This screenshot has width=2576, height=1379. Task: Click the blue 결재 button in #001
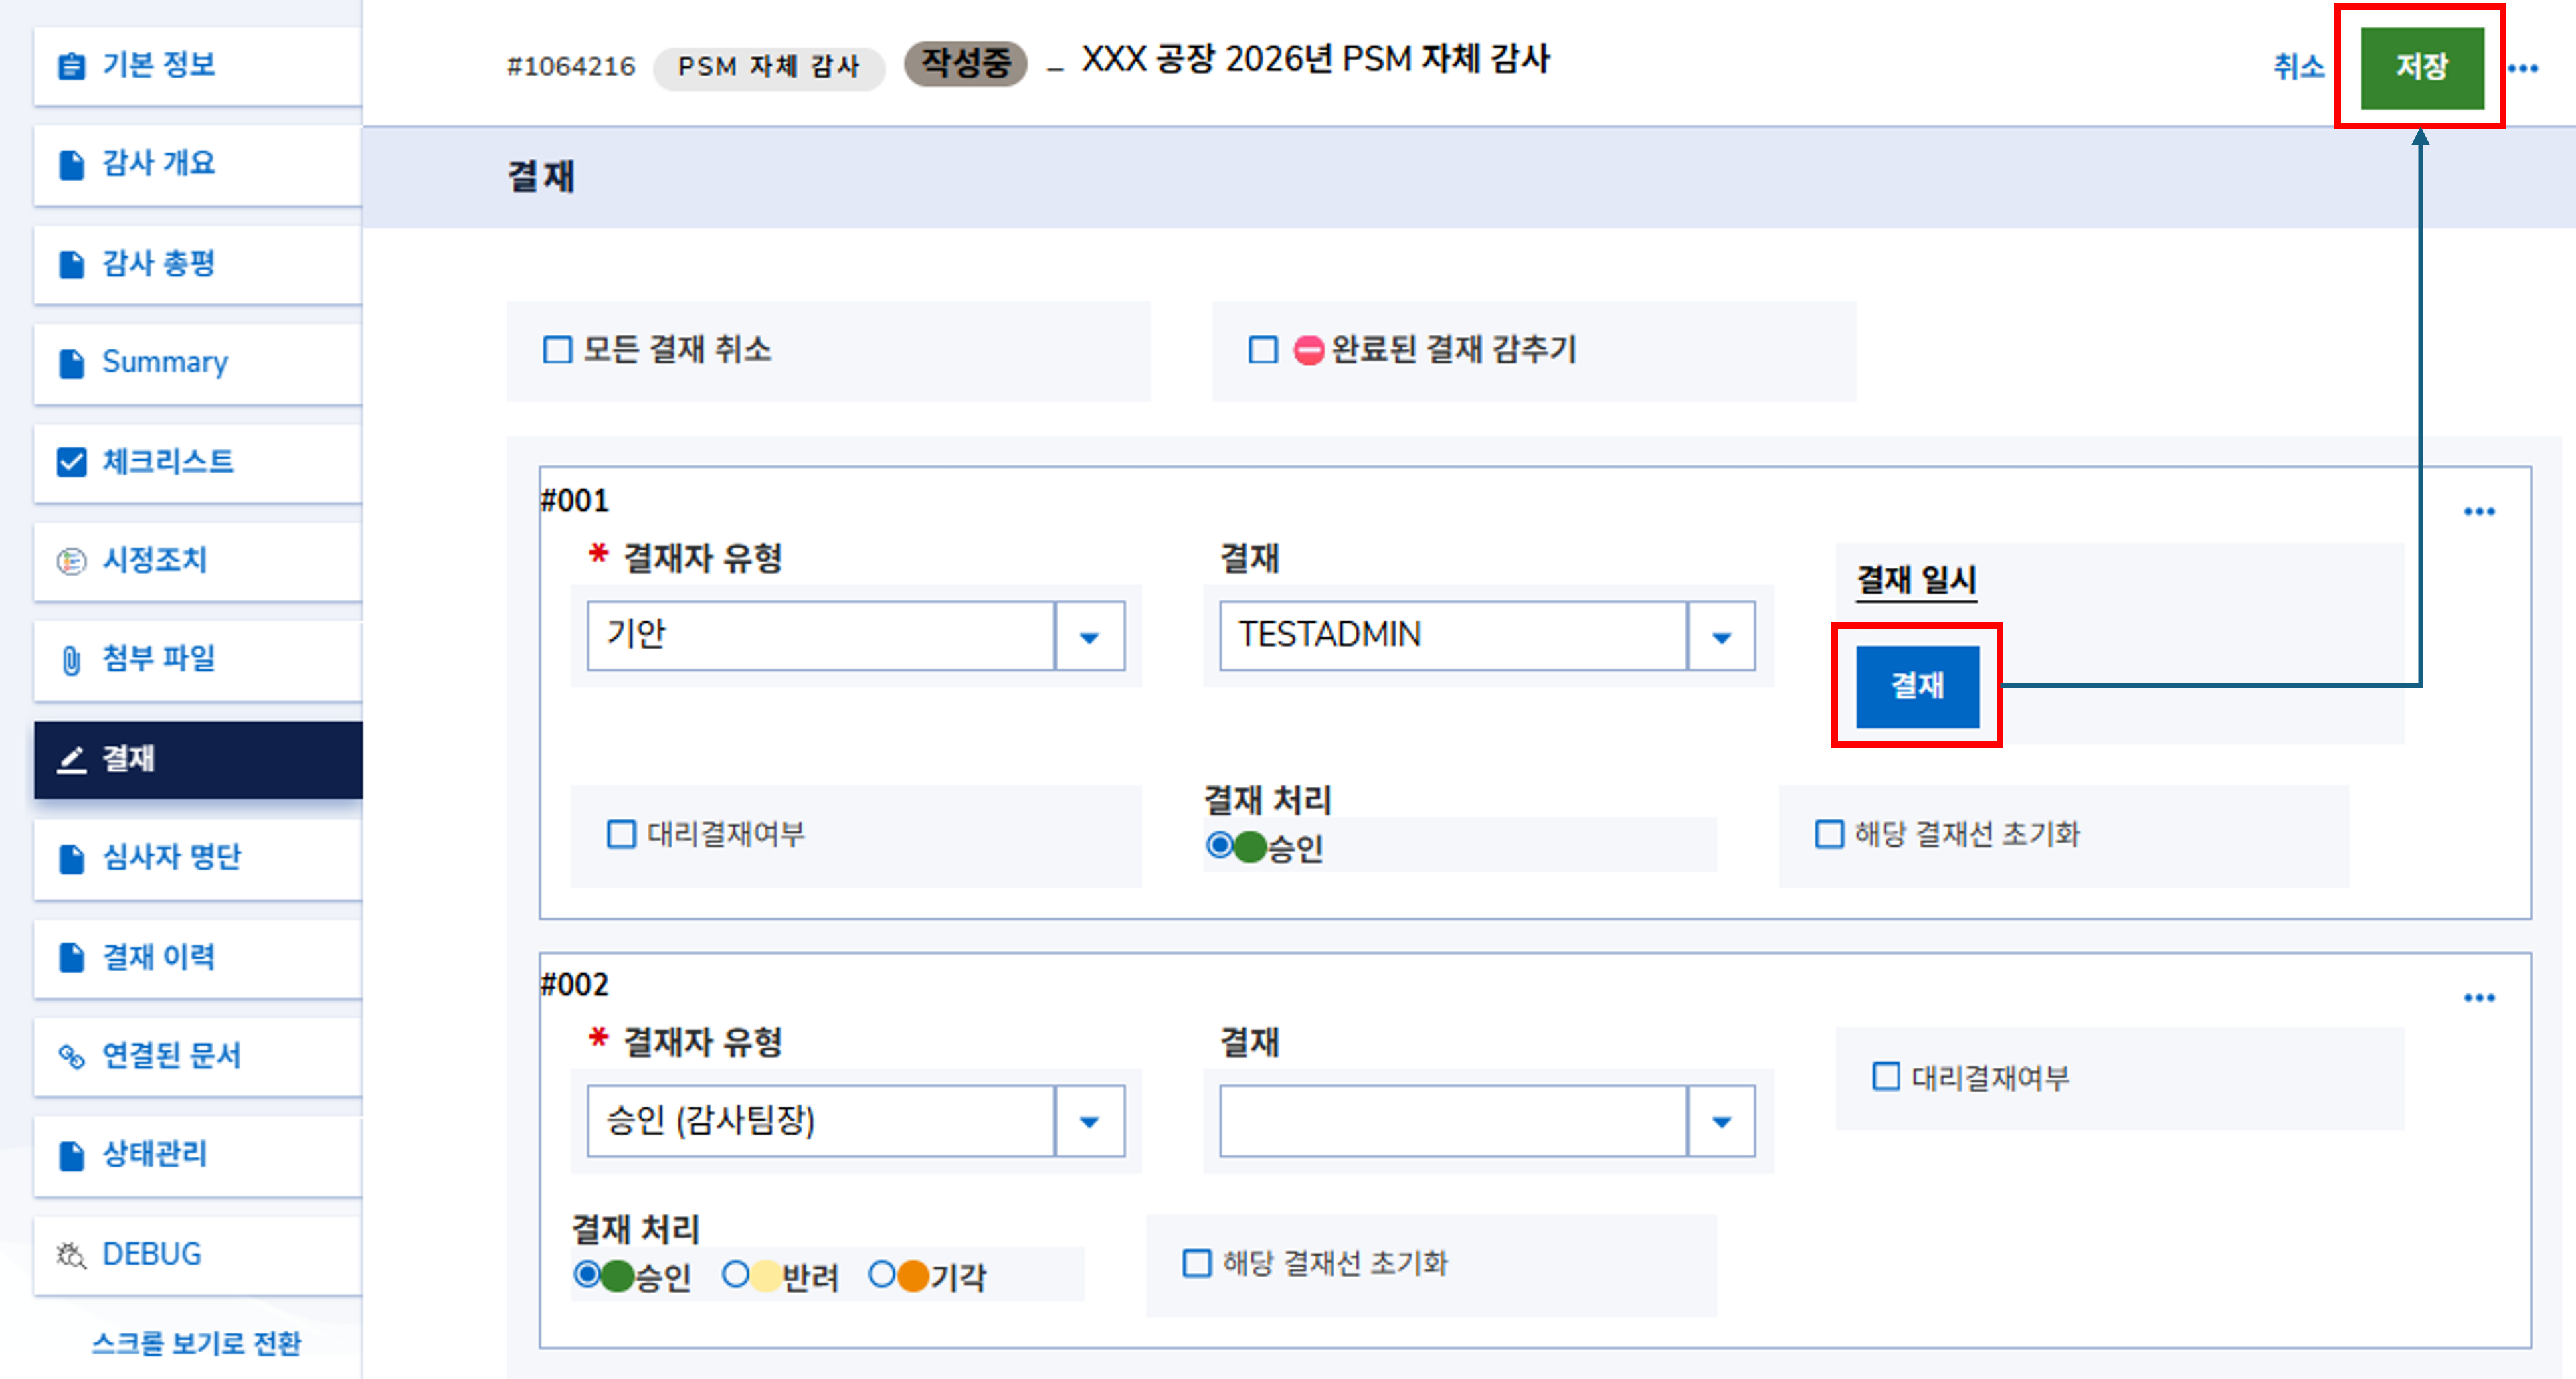(x=1917, y=685)
